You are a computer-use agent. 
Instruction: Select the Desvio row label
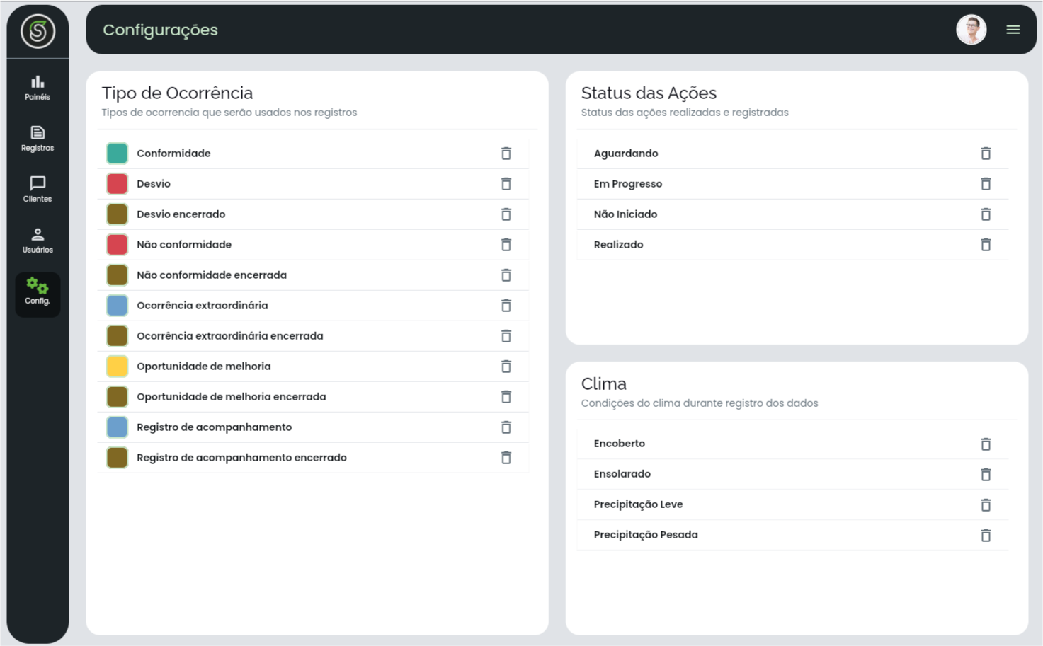(154, 184)
